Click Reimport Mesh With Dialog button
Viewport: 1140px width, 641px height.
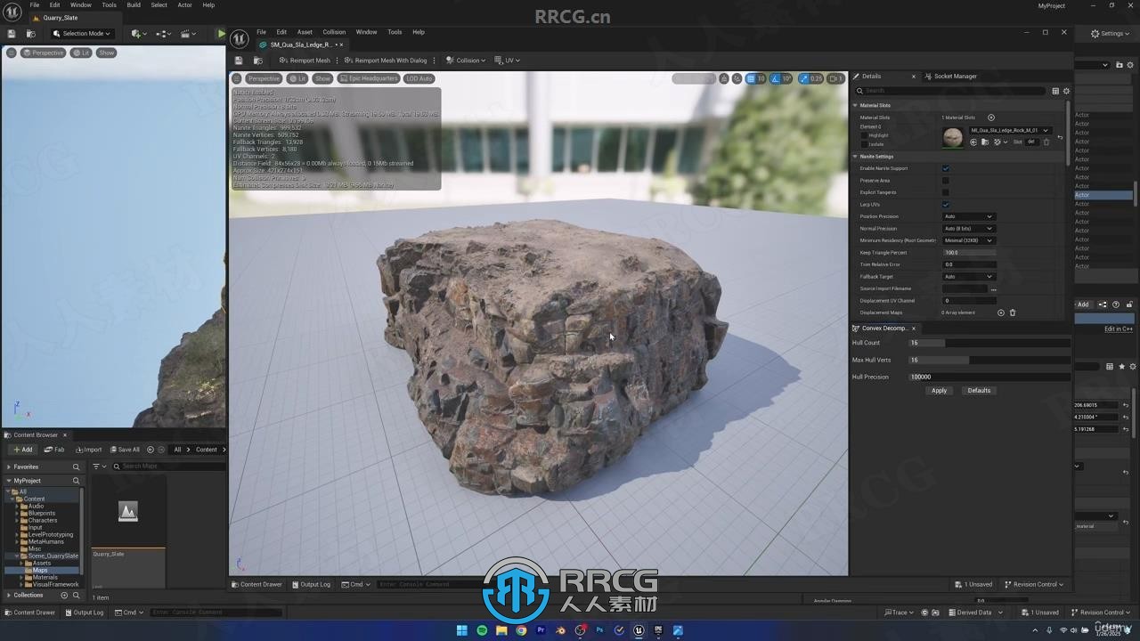(x=386, y=61)
